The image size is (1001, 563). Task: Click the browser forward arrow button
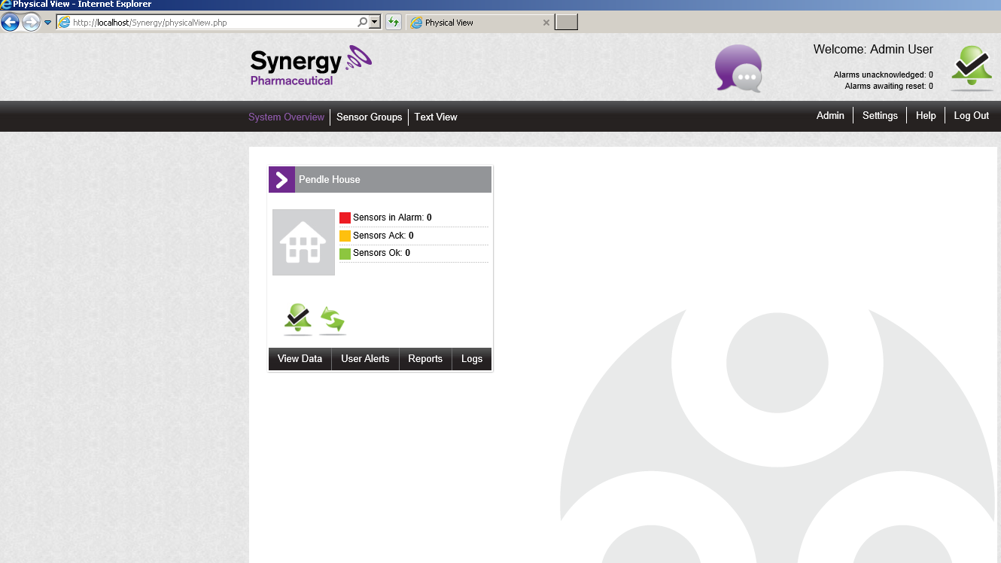tap(31, 22)
